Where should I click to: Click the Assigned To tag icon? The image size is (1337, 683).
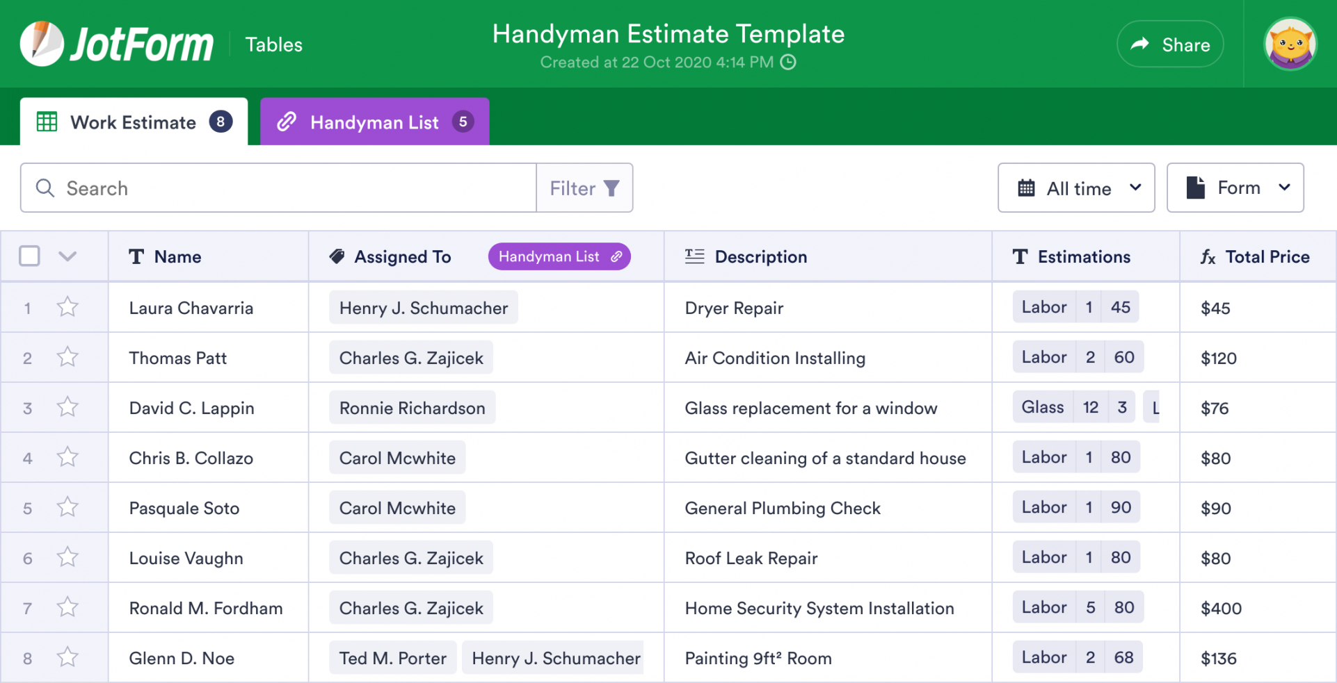[337, 256]
